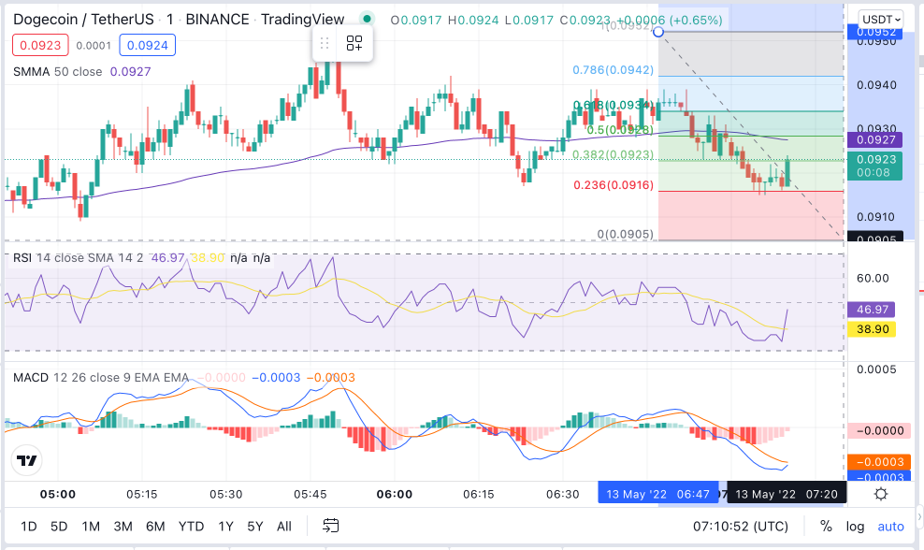Open chart settings gear on price axis
This screenshot has width=924, height=550.
point(881,494)
